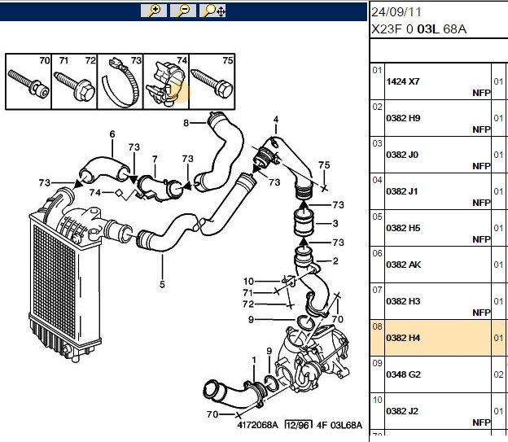Click the zoom out magnifier icon
Viewport: 508px width, 442px height.
tap(183, 11)
